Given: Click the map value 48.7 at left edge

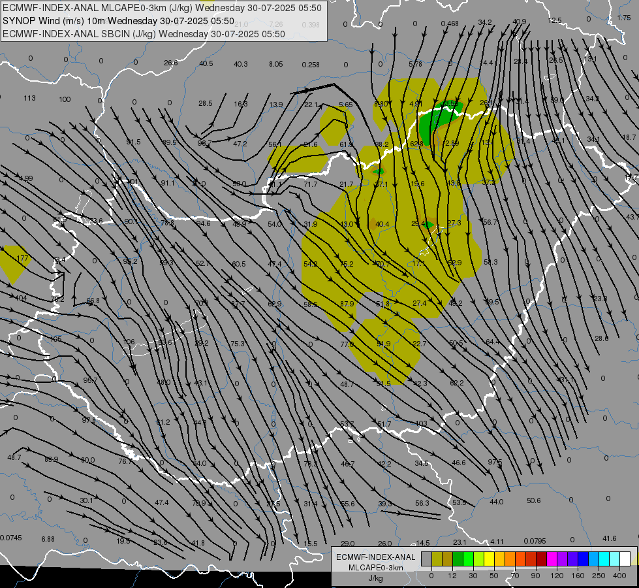Looking at the screenshot, I should coord(14,458).
